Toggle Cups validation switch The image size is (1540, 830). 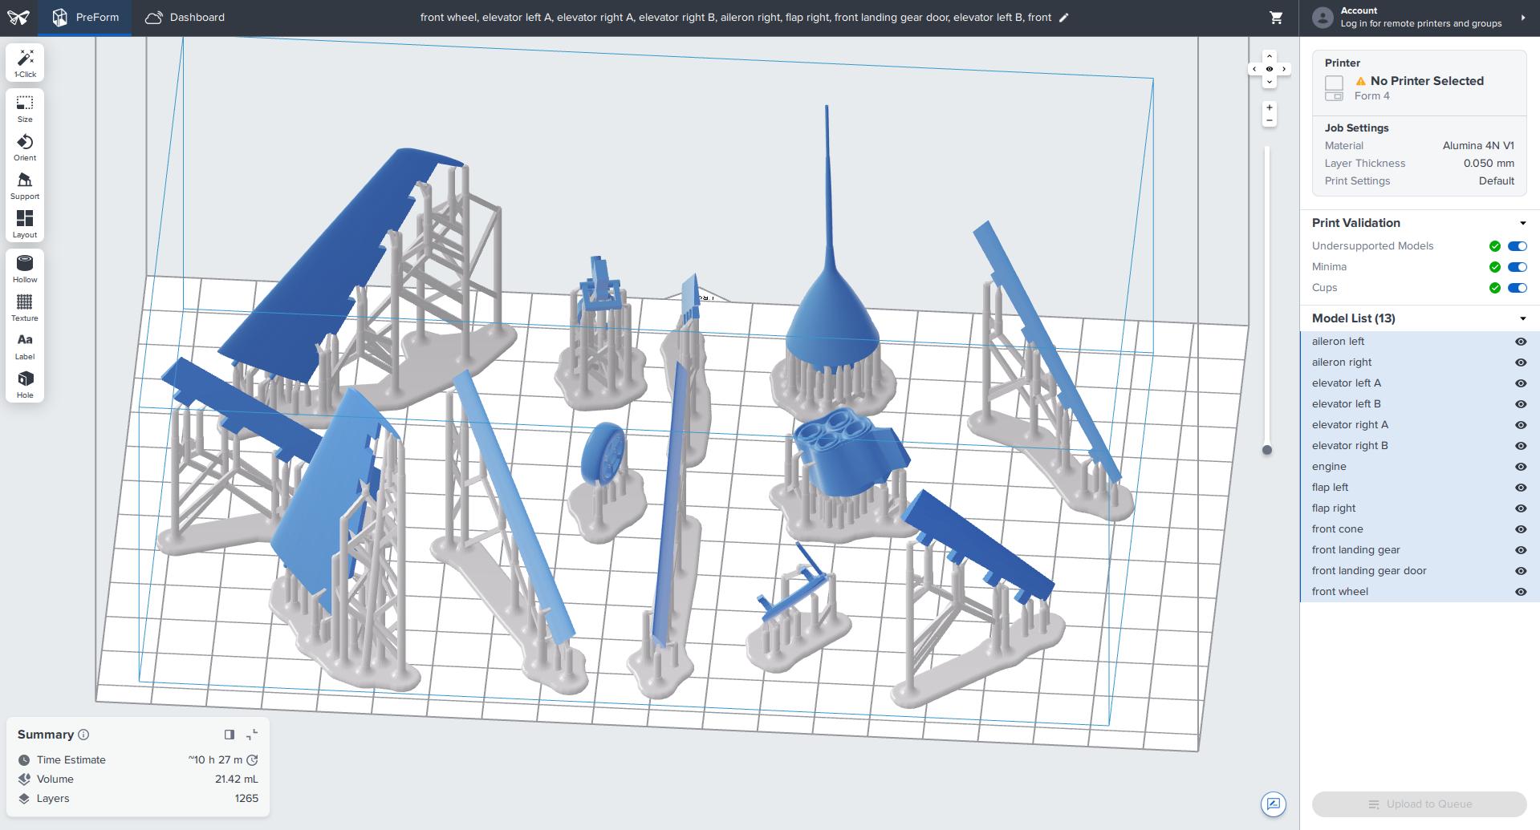(x=1518, y=288)
